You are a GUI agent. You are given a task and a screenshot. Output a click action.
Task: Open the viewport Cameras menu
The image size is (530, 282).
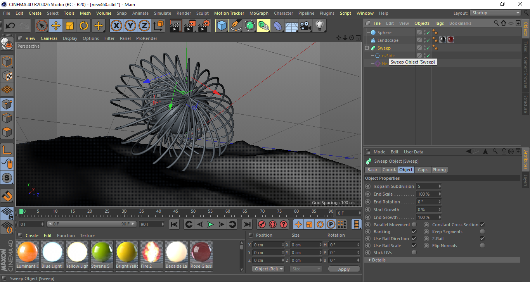49,38
